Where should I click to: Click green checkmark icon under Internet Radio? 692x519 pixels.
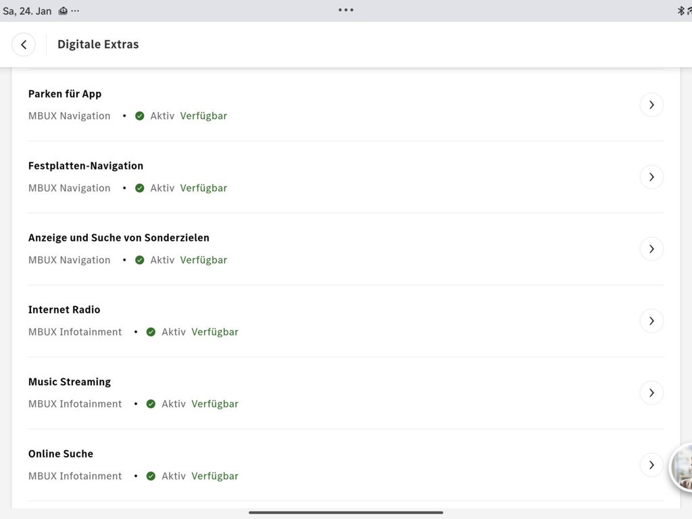[151, 332]
